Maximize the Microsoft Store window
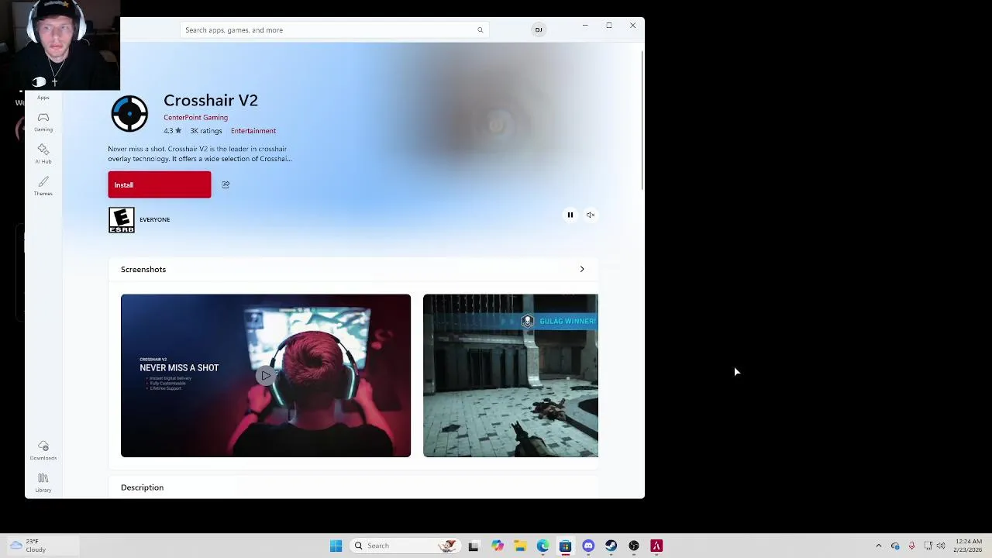Image resolution: width=992 pixels, height=558 pixels. pos(609,26)
